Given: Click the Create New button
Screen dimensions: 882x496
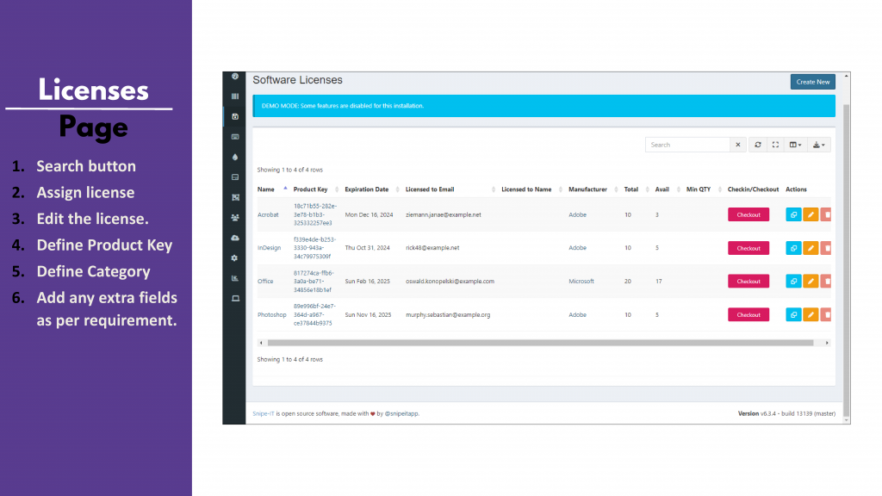Looking at the screenshot, I should pyautogui.click(x=812, y=82).
